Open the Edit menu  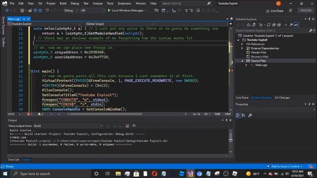coord(21,3)
